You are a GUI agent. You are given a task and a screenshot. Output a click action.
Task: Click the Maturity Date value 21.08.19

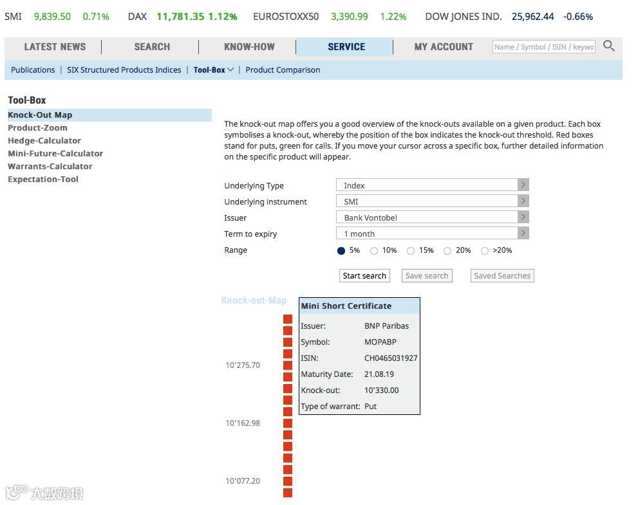tap(379, 374)
